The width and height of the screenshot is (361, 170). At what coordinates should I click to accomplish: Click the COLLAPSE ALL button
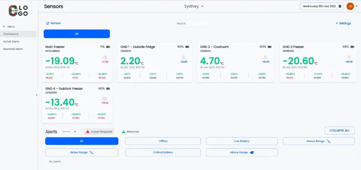339,131
